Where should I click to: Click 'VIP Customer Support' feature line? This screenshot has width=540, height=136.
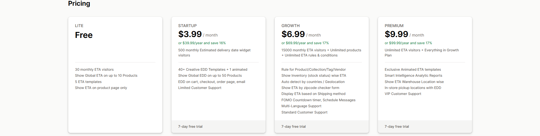[403, 94]
